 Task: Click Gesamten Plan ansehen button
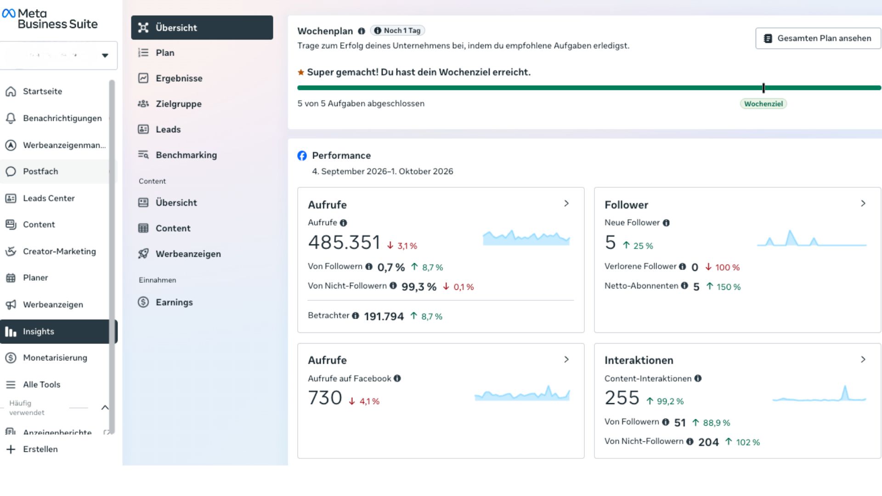click(818, 39)
